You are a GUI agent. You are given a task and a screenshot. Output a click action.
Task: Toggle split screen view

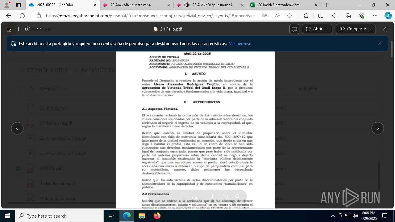pyautogui.click(x=321, y=16)
